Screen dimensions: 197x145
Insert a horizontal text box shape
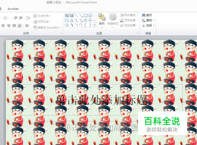pos(67,15)
